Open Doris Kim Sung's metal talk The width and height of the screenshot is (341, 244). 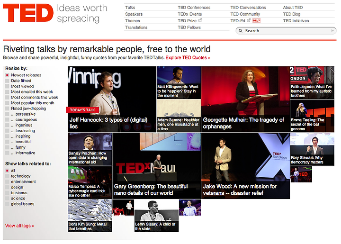click(x=90, y=216)
